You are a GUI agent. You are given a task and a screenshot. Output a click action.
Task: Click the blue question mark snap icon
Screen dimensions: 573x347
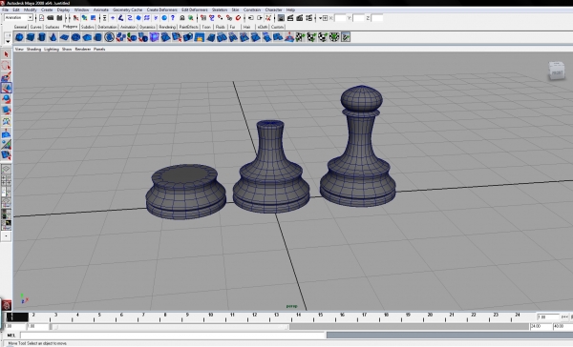click(173, 18)
